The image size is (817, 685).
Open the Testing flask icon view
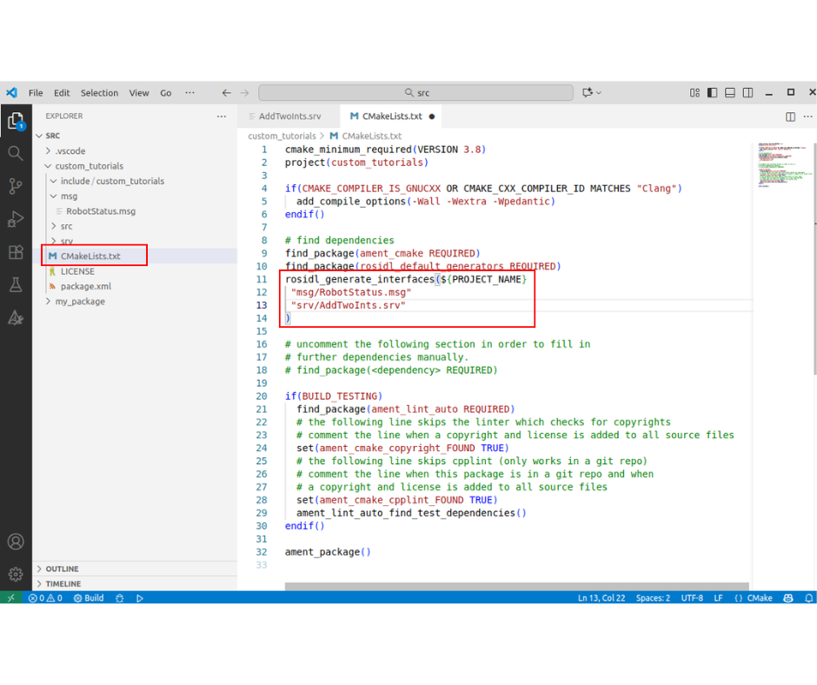pos(16,285)
